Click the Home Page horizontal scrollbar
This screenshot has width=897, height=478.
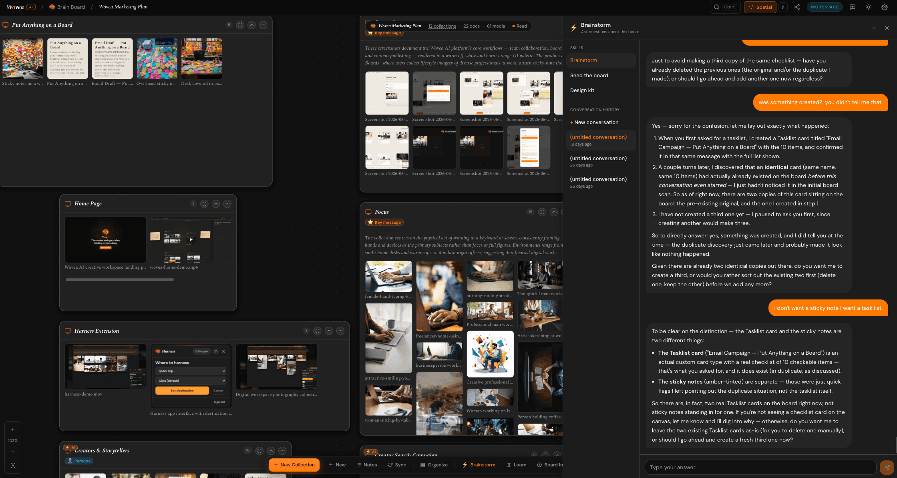120,280
